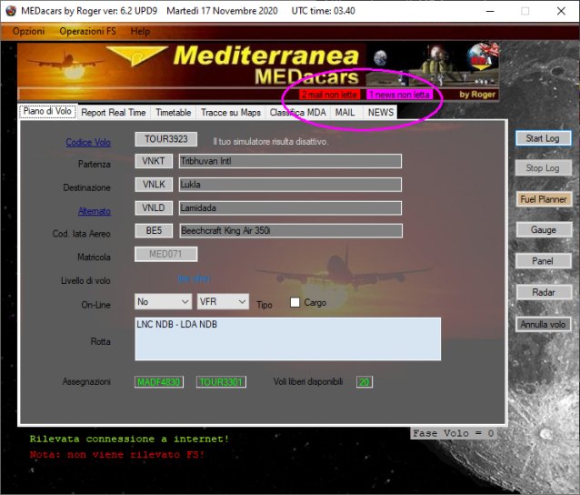This screenshot has height=495, width=580.
Task: Click the Stop Log button
Action: point(543,168)
